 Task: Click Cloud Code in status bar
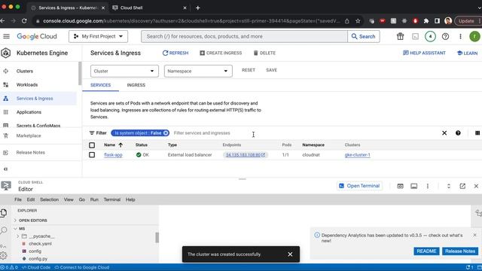36,267
